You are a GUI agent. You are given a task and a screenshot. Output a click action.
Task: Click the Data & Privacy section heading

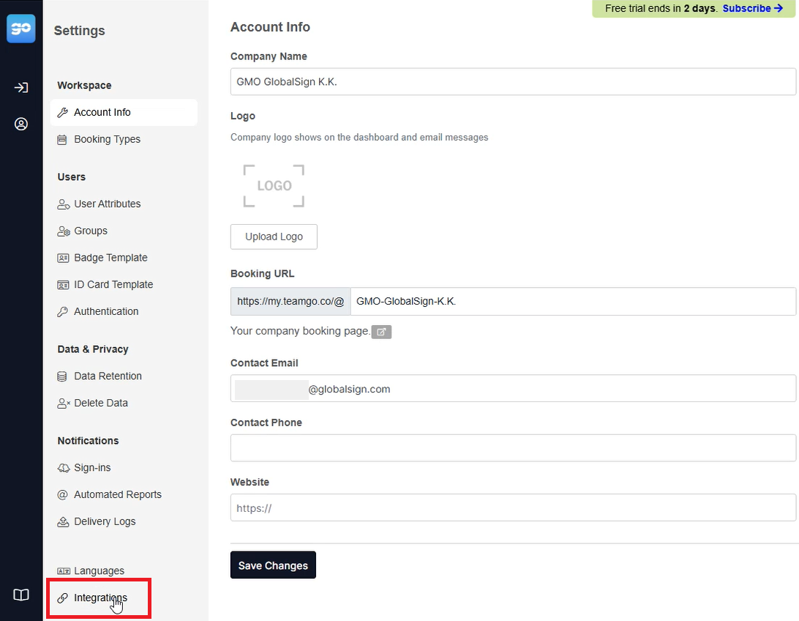(93, 349)
